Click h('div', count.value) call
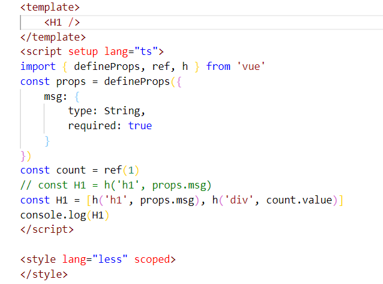The image size is (383, 284). click(275, 200)
